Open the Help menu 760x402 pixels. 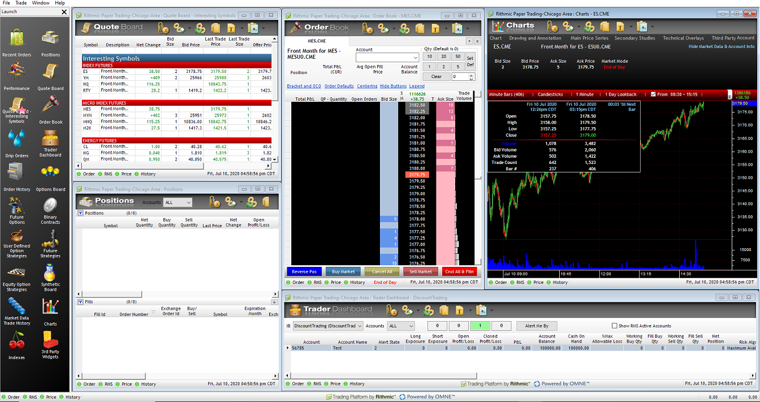click(60, 3)
